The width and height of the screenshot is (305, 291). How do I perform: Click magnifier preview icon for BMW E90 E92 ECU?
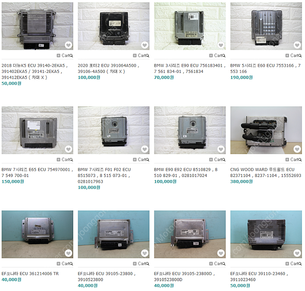pos(224,160)
